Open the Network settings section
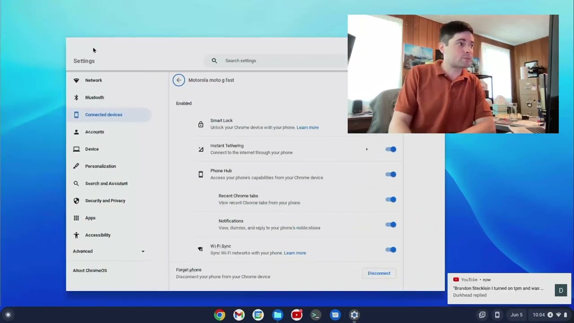Image resolution: width=574 pixels, height=323 pixels. click(x=109, y=80)
